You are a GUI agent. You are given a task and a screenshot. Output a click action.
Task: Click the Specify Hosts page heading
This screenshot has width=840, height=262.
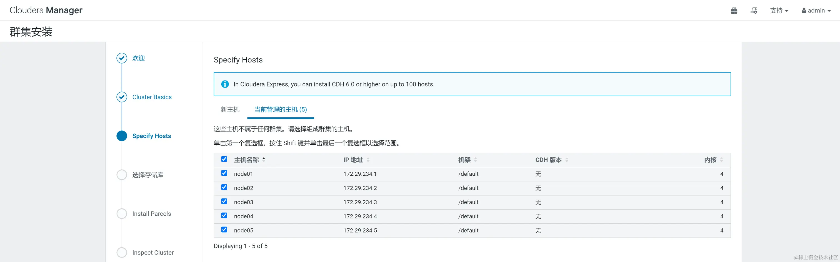pos(238,60)
